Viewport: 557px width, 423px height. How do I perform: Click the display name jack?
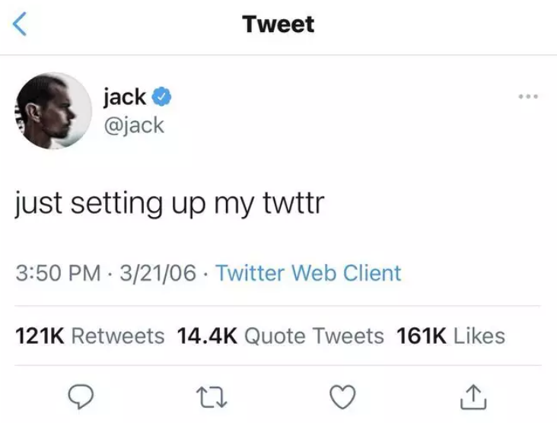click(x=125, y=97)
